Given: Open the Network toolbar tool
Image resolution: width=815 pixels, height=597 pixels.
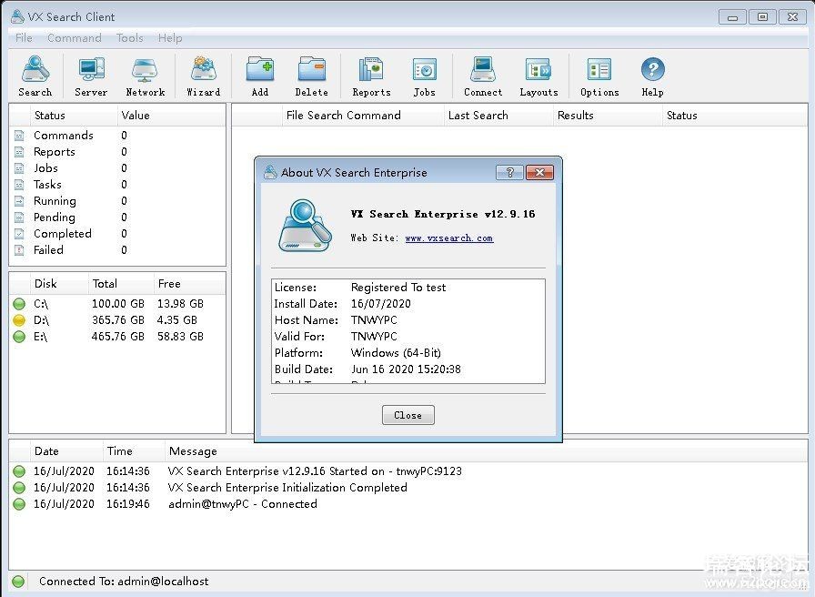Looking at the screenshot, I should [145, 76].
